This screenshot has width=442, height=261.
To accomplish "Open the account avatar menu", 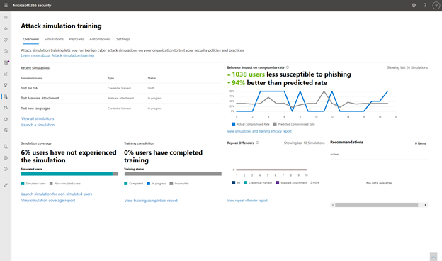I will 436,6.
